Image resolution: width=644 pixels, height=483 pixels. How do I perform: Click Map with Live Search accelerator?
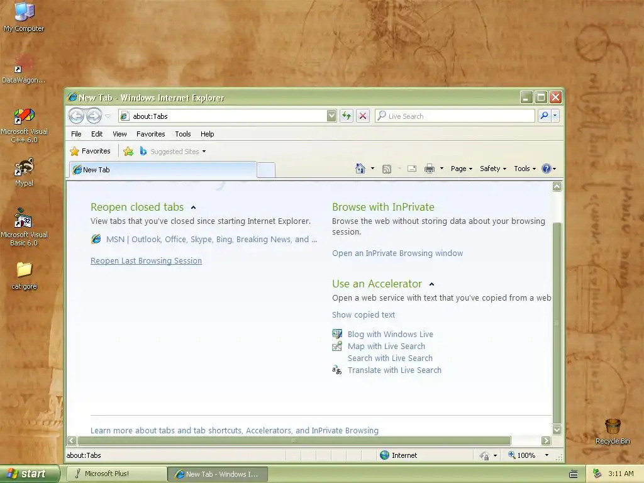387,347
